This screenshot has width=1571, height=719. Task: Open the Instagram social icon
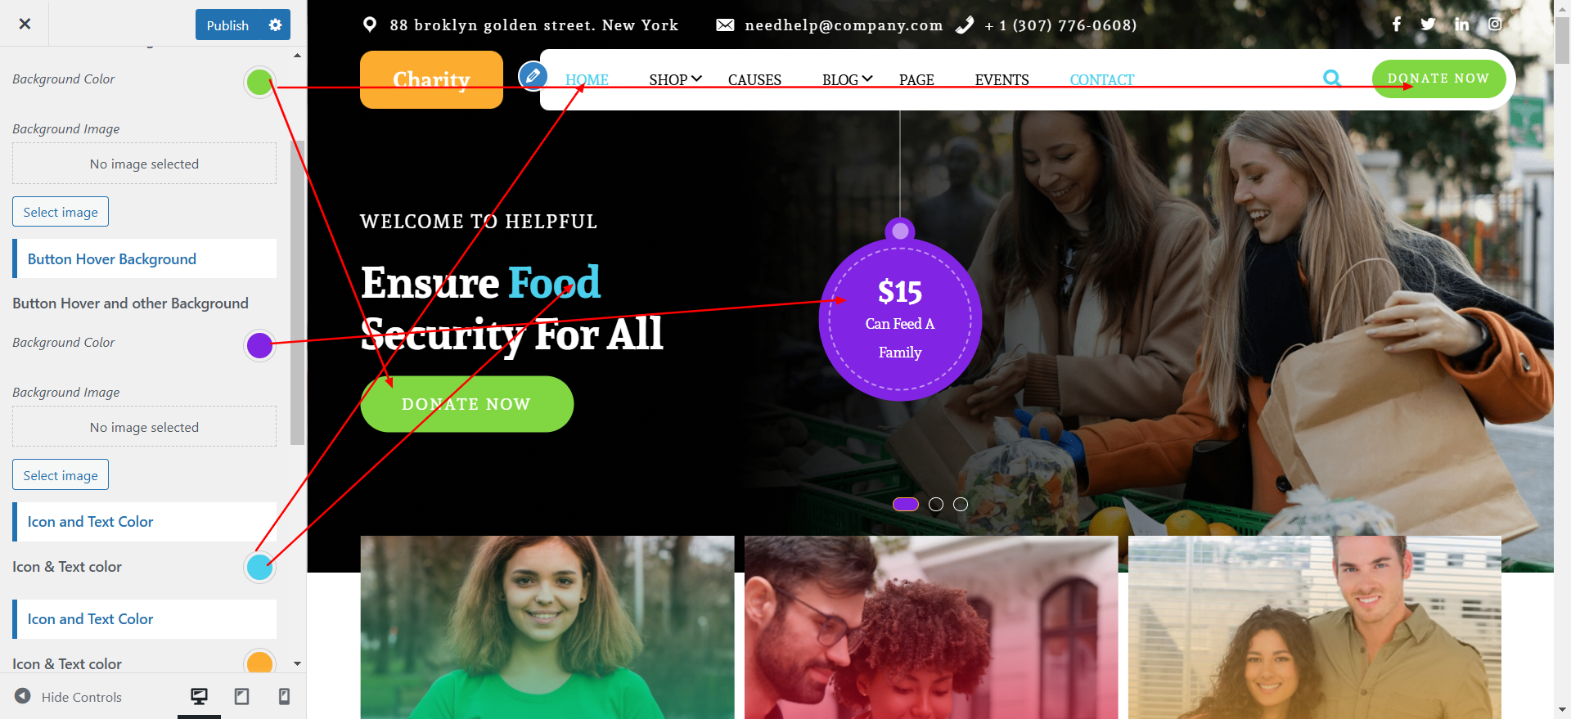click(x=1495, y=24)
